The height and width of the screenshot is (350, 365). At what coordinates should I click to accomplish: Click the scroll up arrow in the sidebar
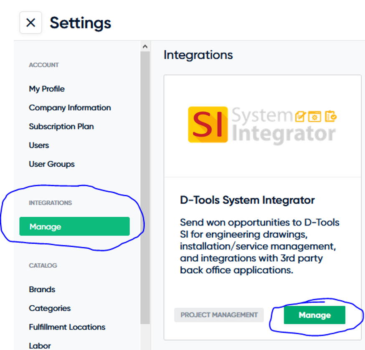point(145,46)
